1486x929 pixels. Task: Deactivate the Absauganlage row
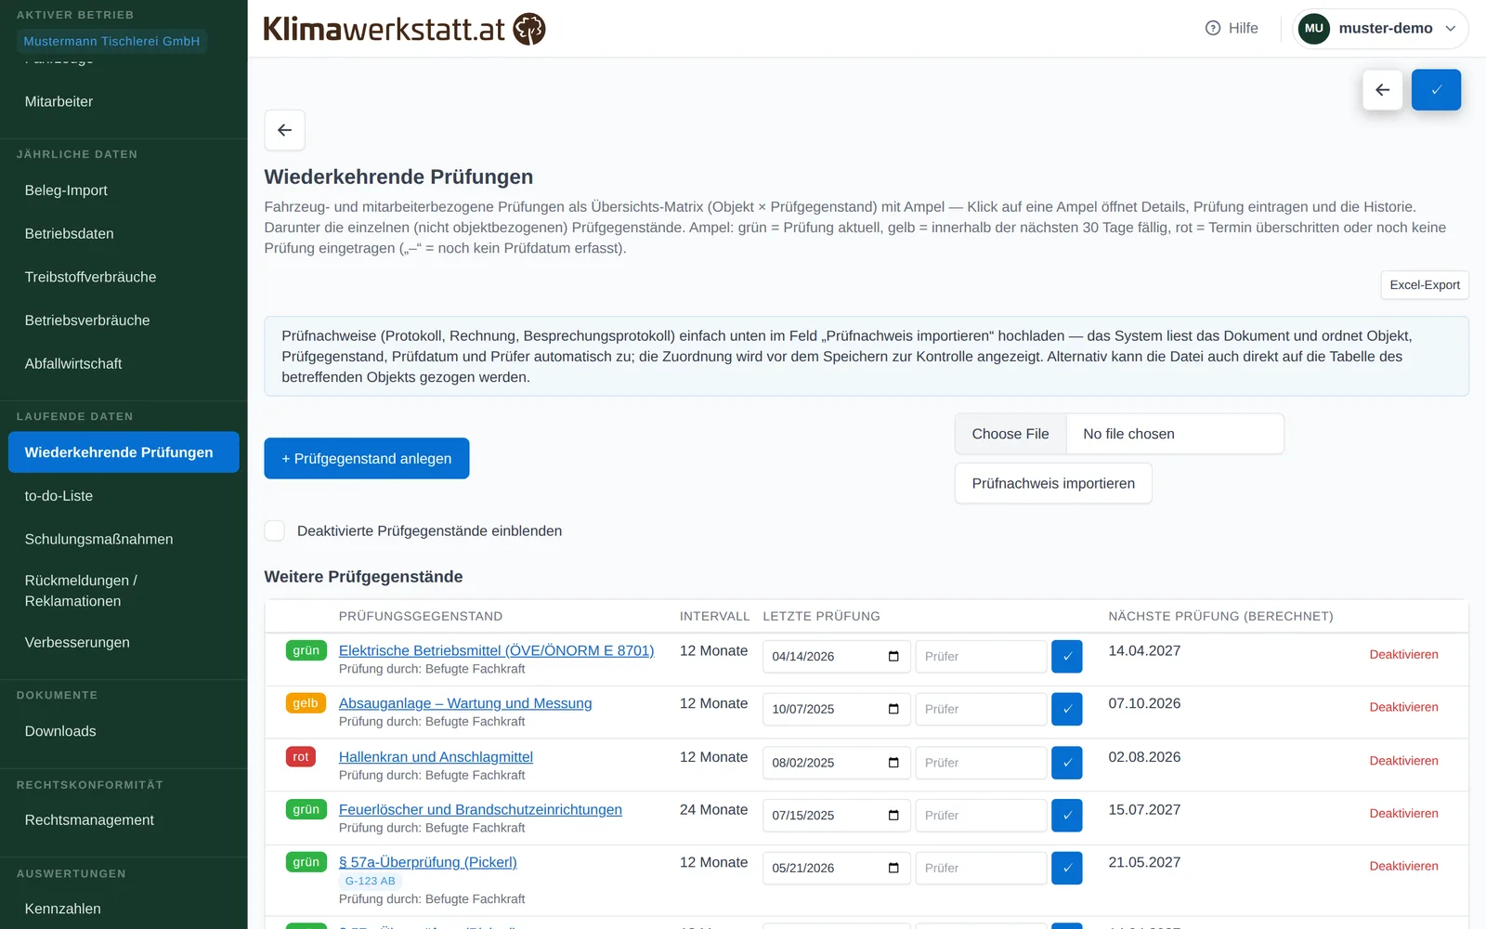click(x=1403, y=707)
